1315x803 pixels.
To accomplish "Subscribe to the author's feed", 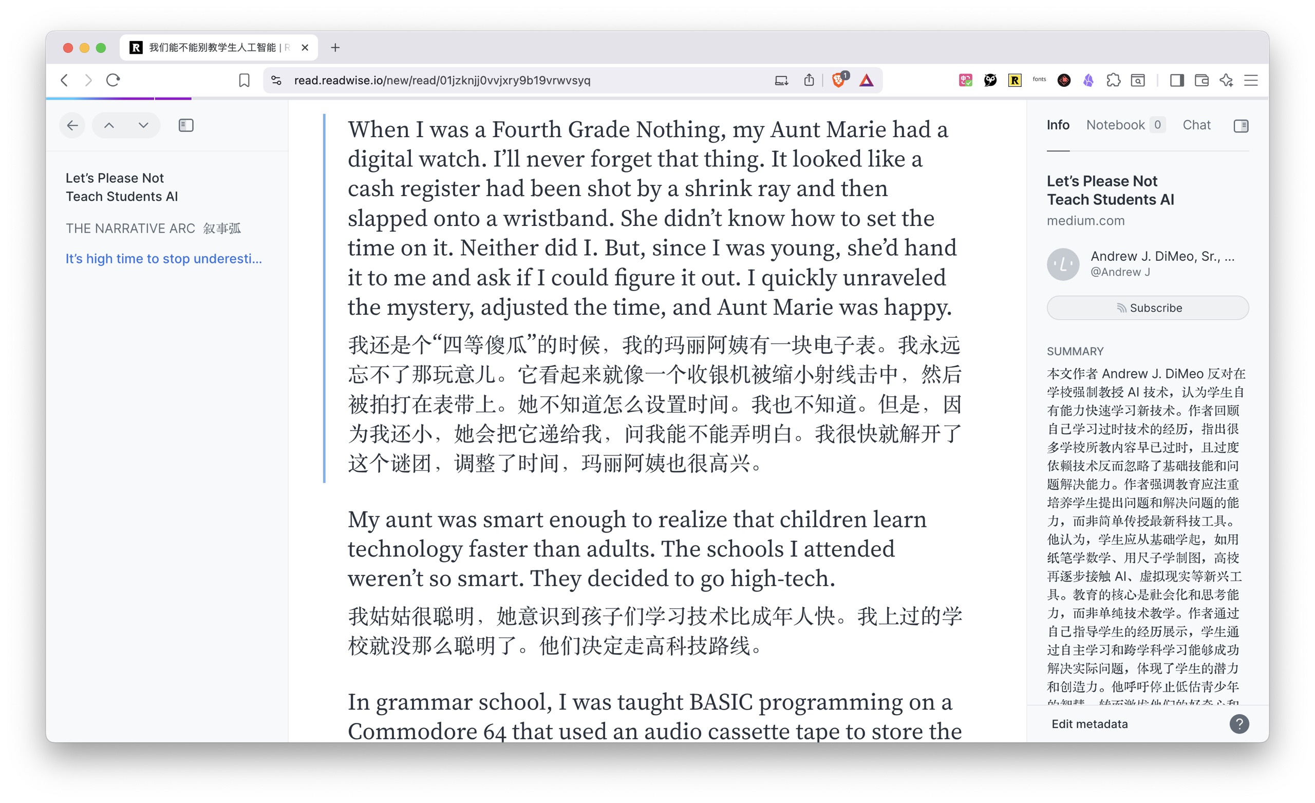I will [x=1148, y=308].
